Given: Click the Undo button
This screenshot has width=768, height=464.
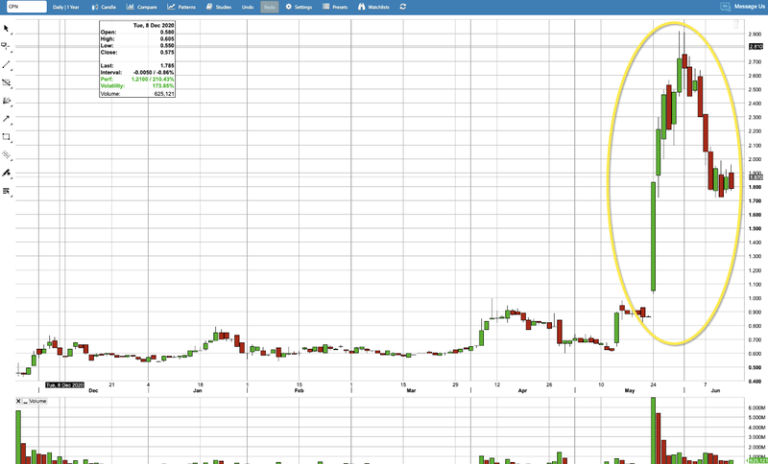Looking at the screenshot, I should [x=248, y=7].
